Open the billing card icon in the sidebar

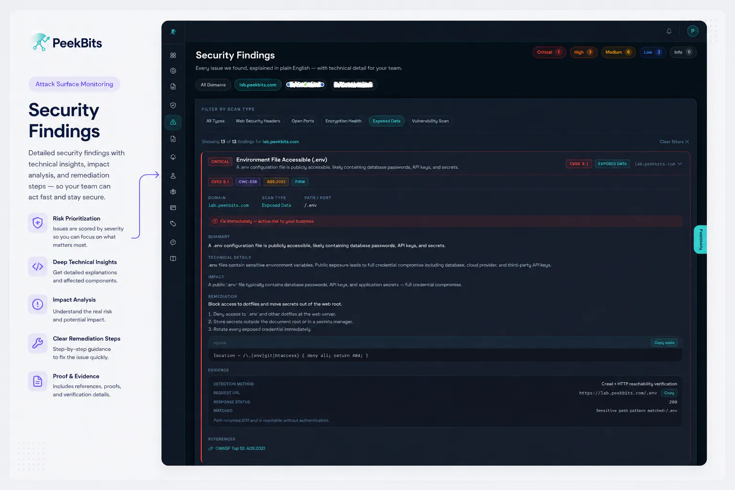coord(173,208)
